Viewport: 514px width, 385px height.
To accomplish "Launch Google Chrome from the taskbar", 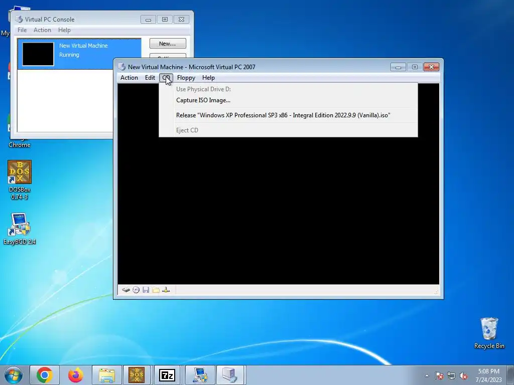I will point(45,375).
